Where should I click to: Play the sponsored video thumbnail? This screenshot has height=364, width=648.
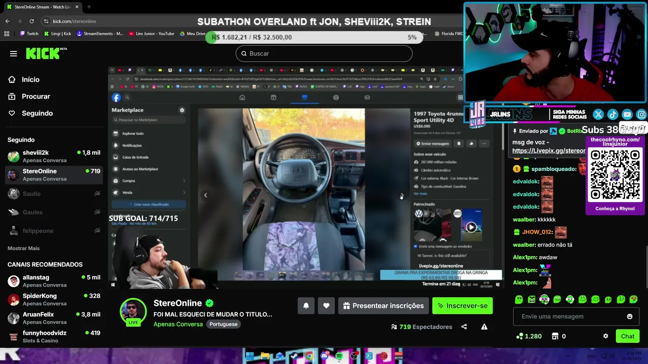click(x=471, y=227)
